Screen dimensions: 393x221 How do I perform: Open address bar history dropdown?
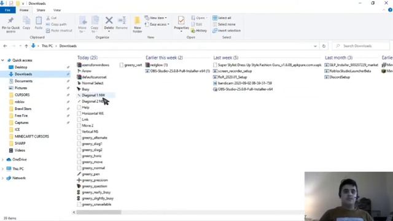click(x=315, y=46)
